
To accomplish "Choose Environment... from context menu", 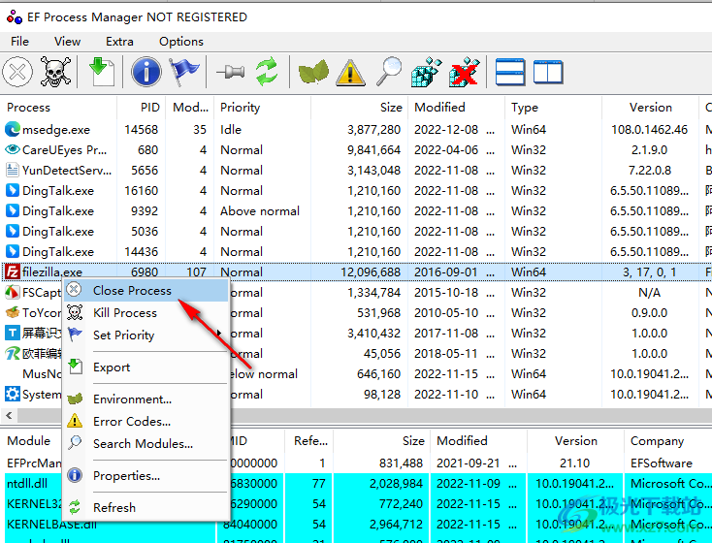I will pyautogui.click(x=146, y=399).
